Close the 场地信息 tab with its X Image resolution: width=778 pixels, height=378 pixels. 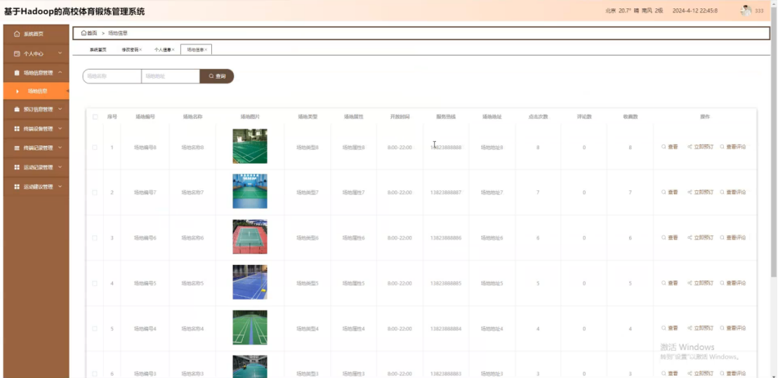tap(206, 50)
